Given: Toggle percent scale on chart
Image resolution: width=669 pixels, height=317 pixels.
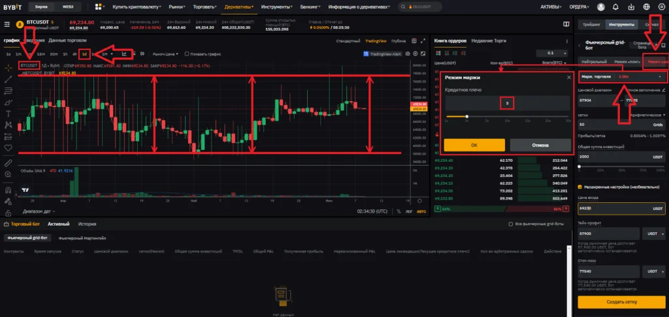Looking at the screenshot, I should click(399, 211).
